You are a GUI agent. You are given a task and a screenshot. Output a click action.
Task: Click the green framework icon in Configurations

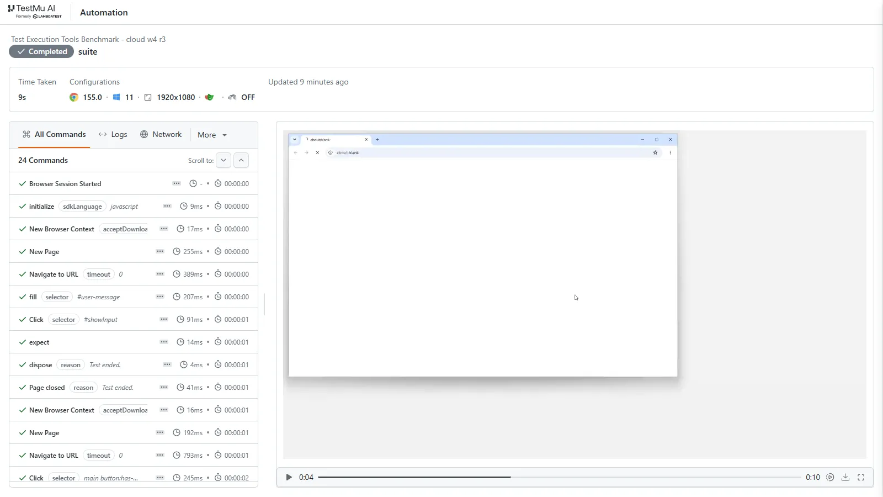coord(209,97)
